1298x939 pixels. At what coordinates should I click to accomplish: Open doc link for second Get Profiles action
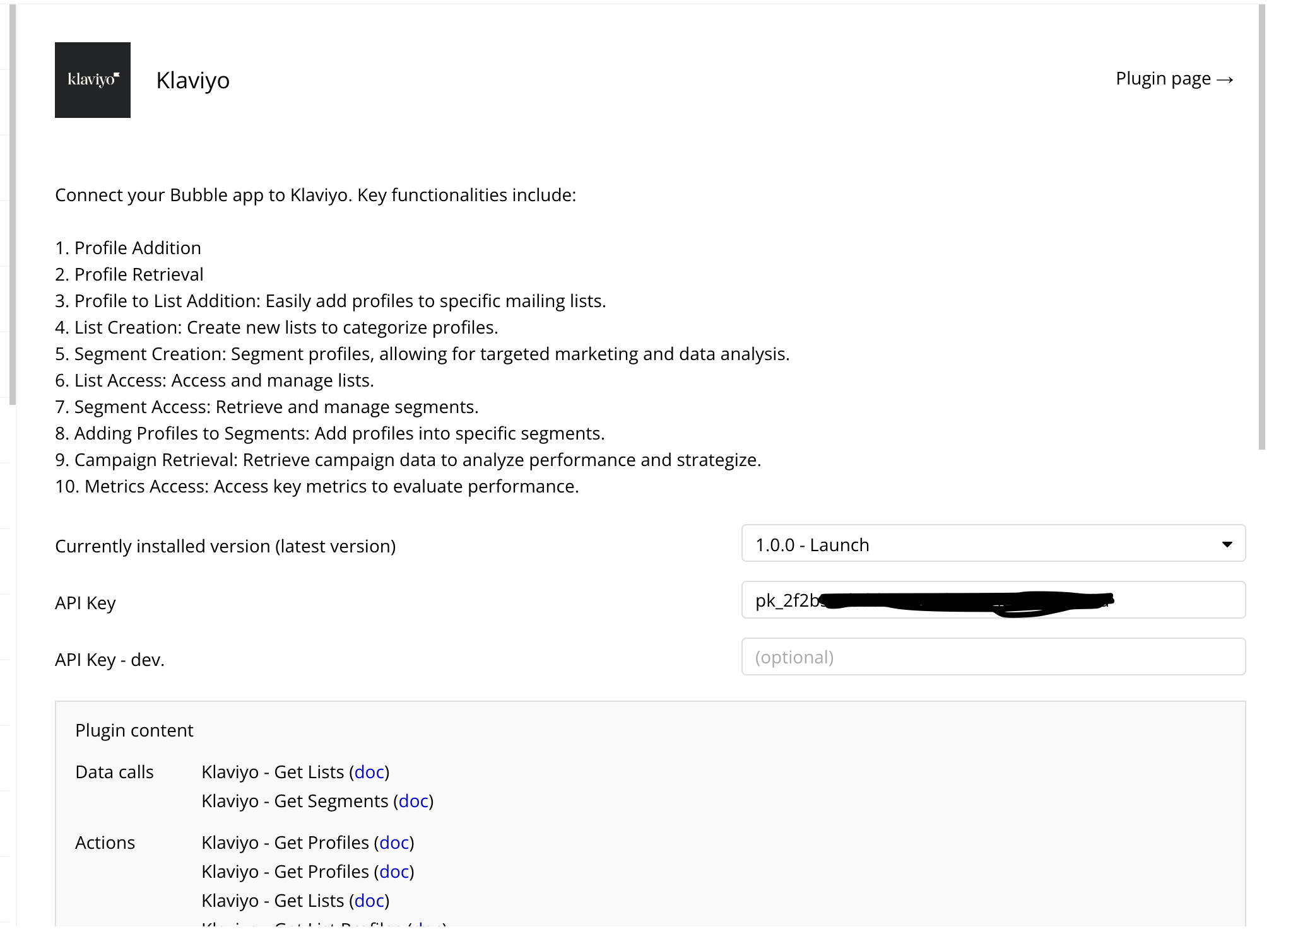tap(394, 872)
